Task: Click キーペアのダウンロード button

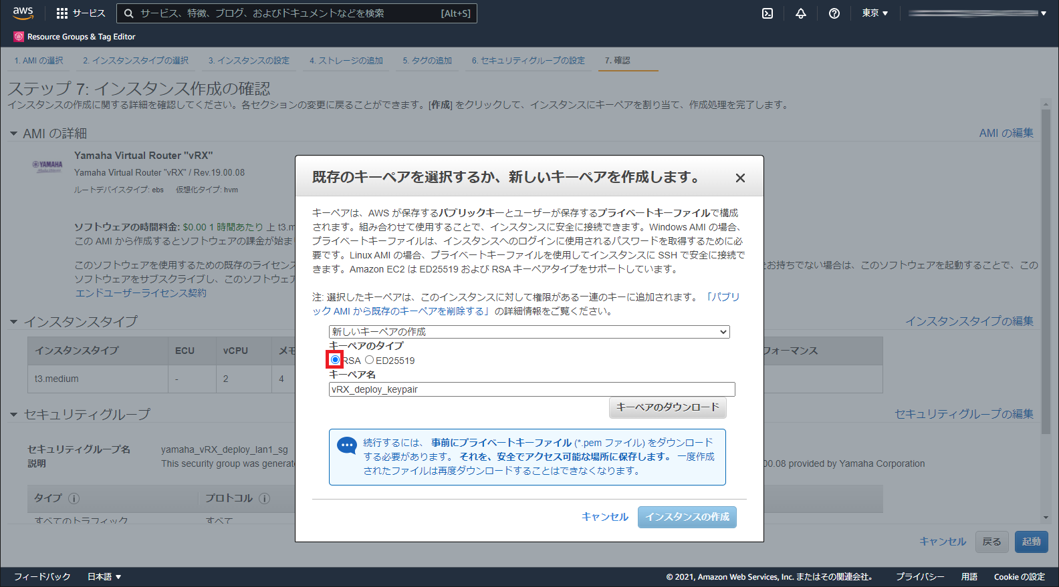Action: 667,407
